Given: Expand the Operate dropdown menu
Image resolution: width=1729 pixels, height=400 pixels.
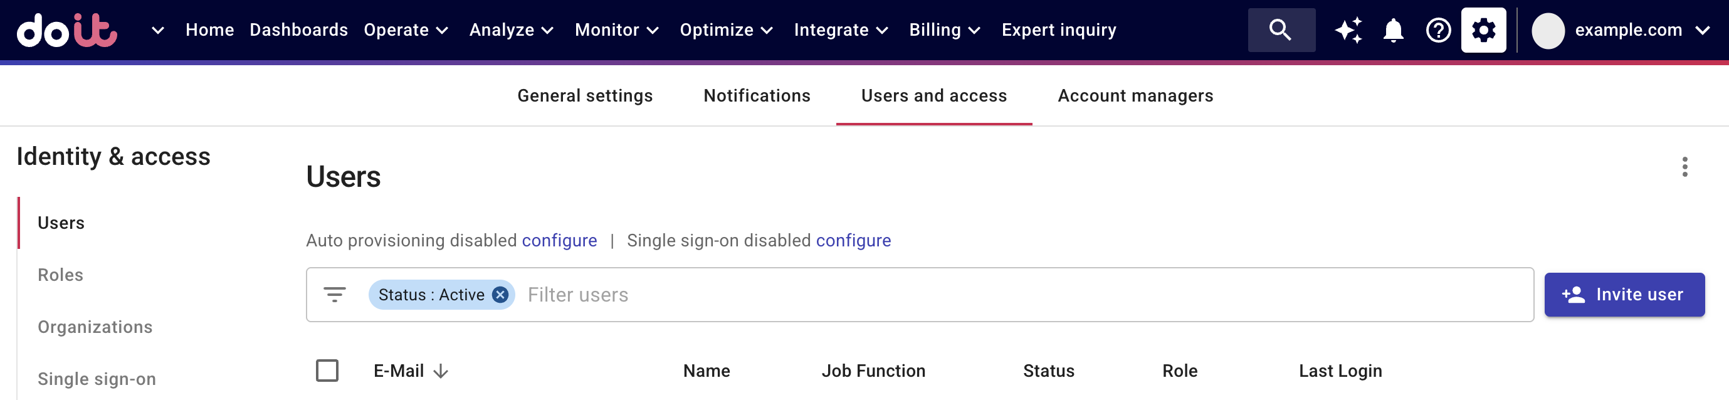Looking at the screenshot, I should [406, 30].
